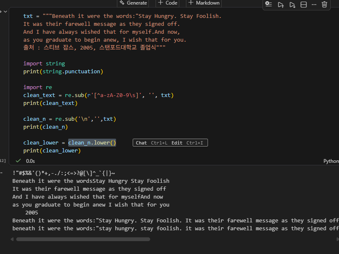Click execution time 0.0s

coord(30,161)
